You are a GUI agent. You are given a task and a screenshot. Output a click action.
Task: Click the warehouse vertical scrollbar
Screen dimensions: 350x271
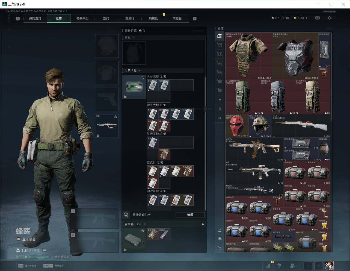click(x=331, y=77)
